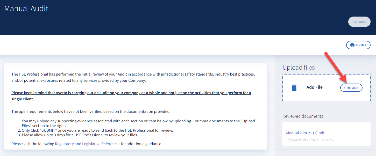The width and height of the screenshot is (376, 156).
Task: Click the printer icon inside PRINT
Action: (352, 45)
